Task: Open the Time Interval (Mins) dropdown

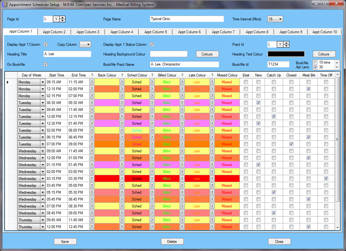Action: [x=275, y=19]
